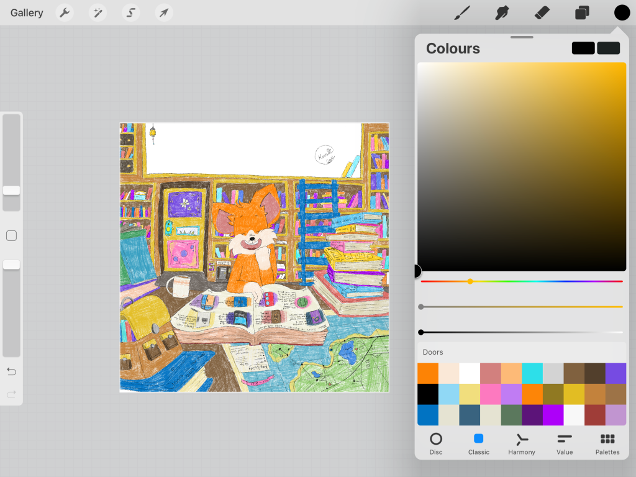Viewport: 636px width, 477px height.
Task: Open the Actions wrench menu
Action: (65, 12)
